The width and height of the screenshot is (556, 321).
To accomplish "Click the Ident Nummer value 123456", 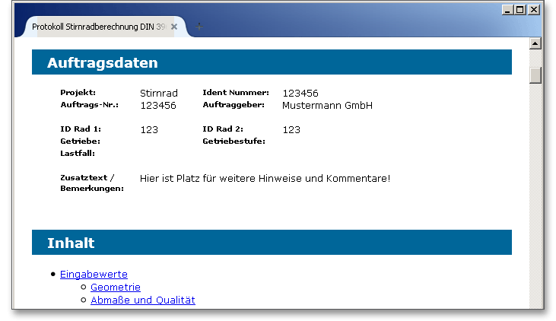I will (x=300, y=94).
